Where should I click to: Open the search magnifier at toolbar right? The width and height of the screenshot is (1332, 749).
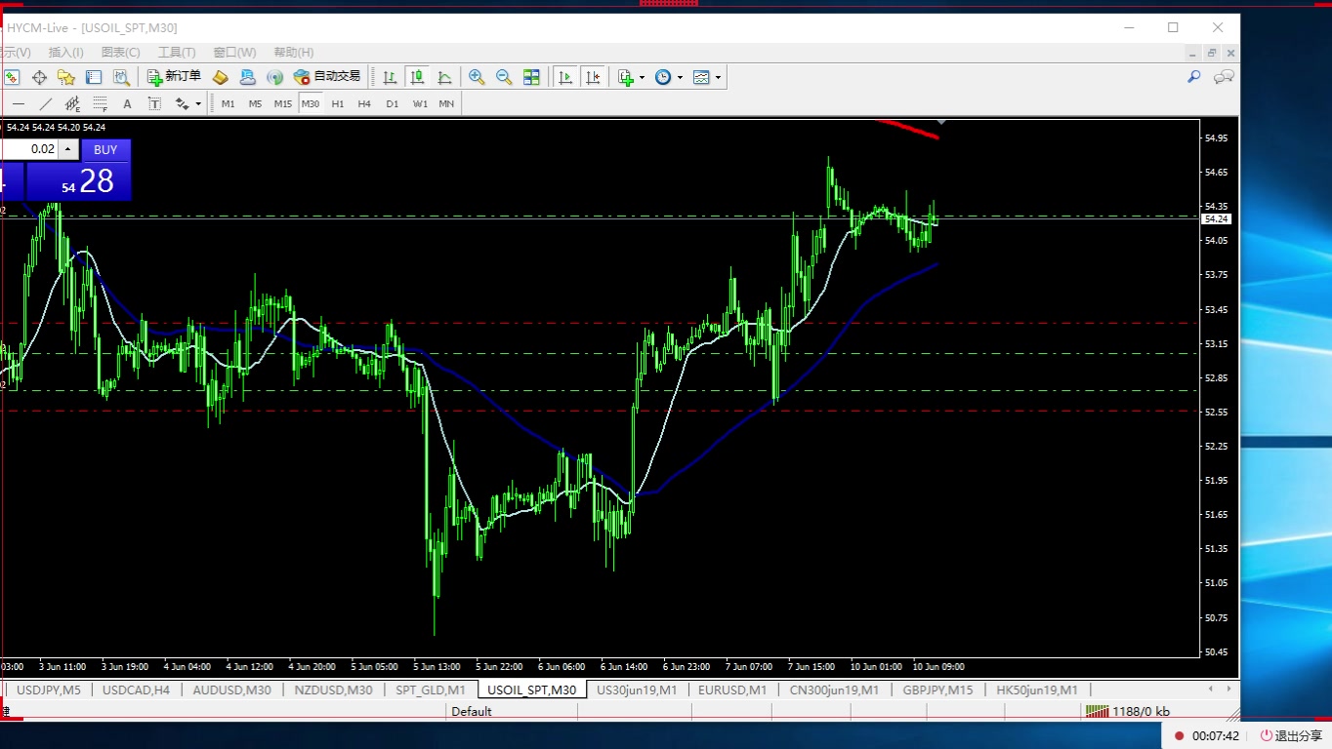tap(1193, 76)
